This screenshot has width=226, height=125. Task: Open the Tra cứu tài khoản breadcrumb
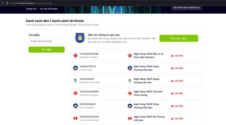coord(49,9)
